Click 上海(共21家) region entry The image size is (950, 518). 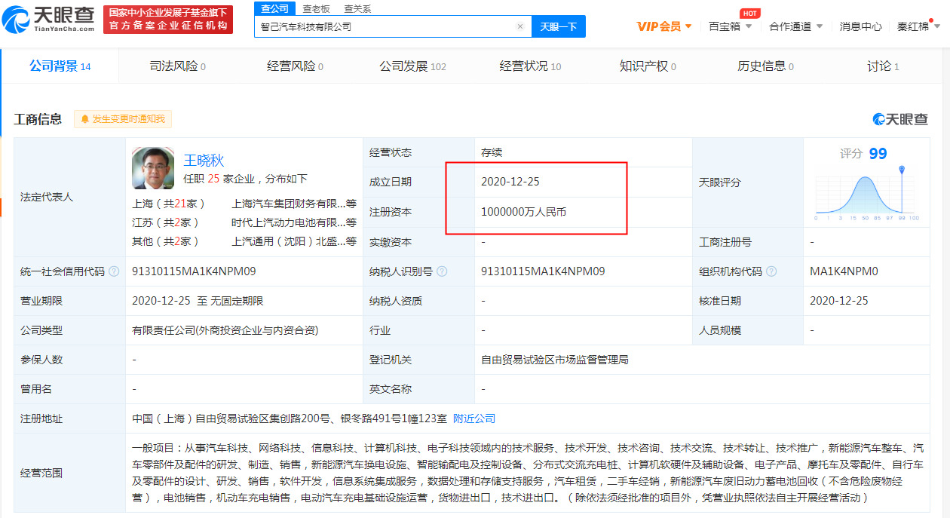[168, 204]
